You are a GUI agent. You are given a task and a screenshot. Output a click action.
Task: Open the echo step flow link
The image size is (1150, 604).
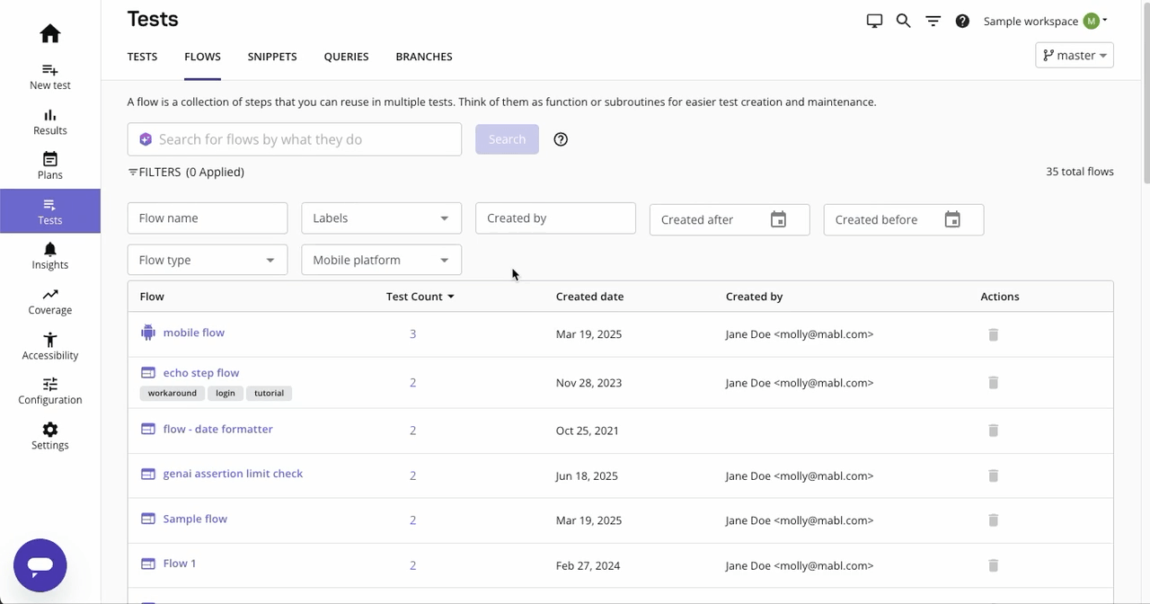[201, 373]
